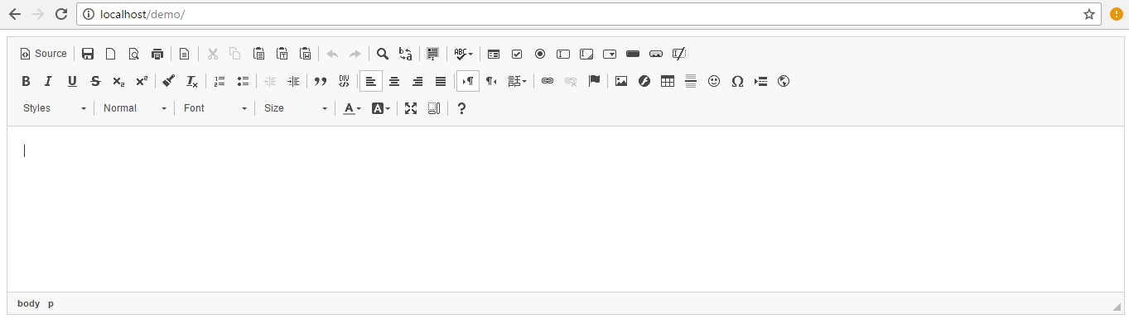Set text direction left to right
This screenshot has height=319, width=1129.
click(468, 81)
